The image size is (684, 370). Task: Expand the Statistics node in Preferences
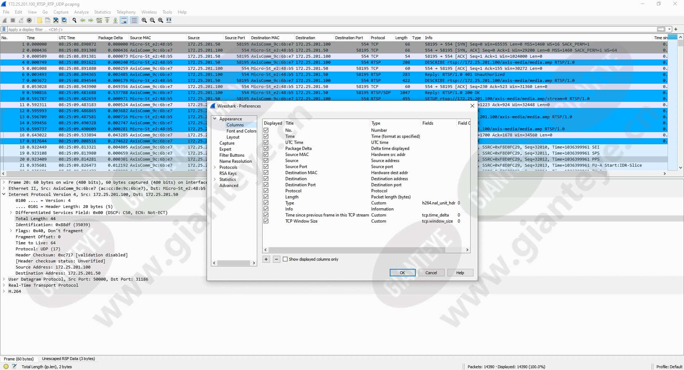(215, 179)
